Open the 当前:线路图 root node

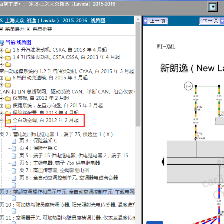tap(18, 42)
